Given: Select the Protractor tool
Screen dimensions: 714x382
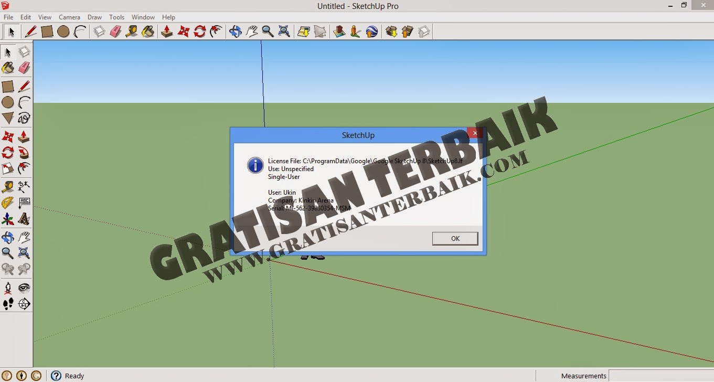Looking at the screenshot, I should pos(8,203).
